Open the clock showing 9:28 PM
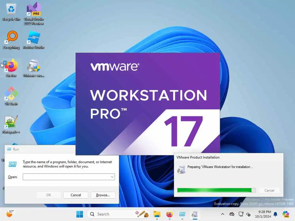Screen dimensions: 295x221 pyautogui.click(x=263, y=214)
